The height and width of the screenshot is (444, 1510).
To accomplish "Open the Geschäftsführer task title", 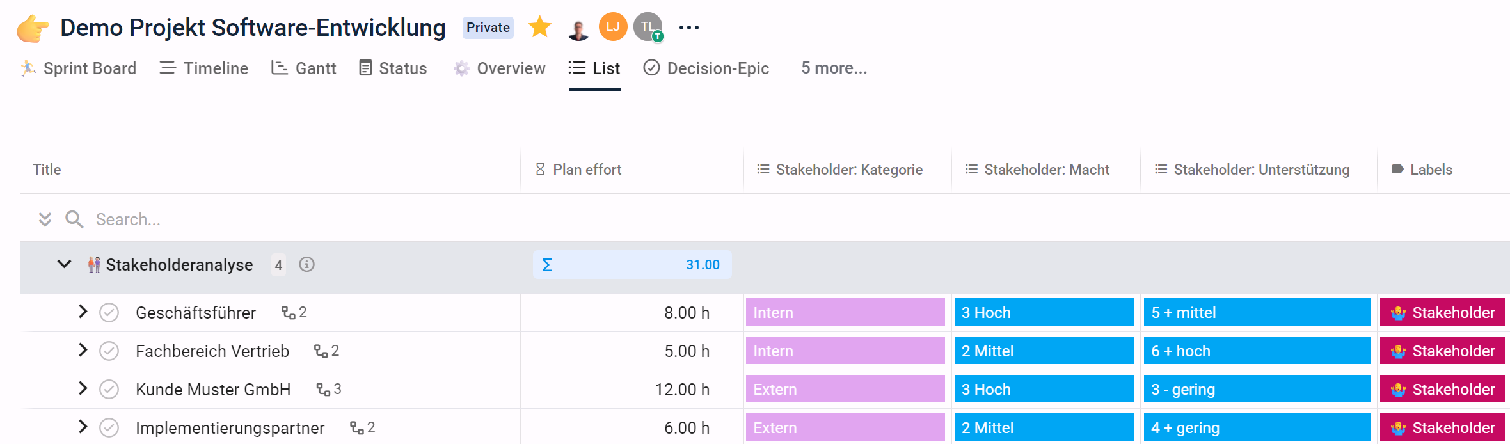I will pyautogui.click(x=196, y=313).
